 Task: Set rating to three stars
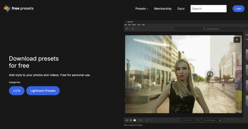tap(187, 120)
